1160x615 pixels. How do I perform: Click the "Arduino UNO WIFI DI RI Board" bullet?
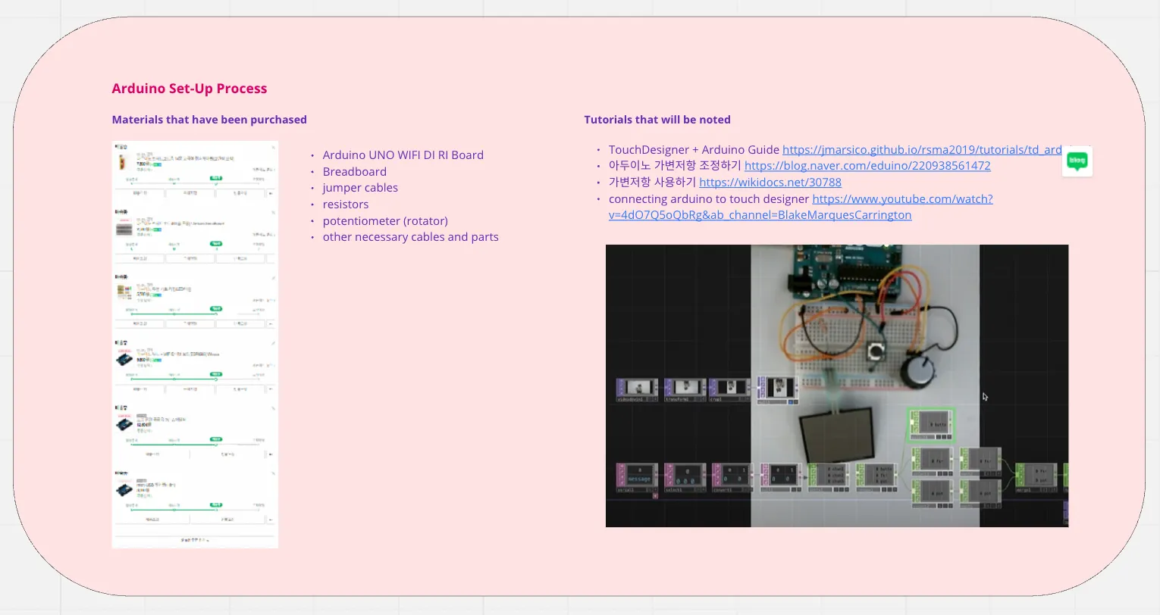tap(403, 155)
